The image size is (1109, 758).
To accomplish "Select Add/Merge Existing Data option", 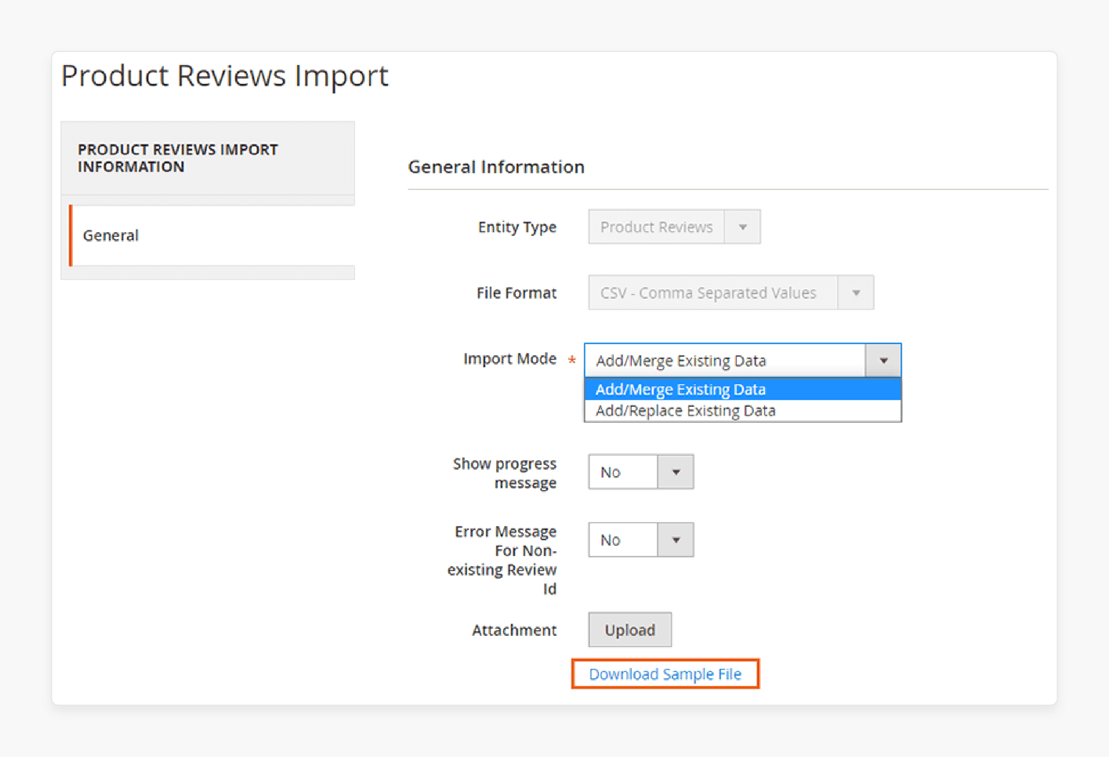I will [743, 390].
